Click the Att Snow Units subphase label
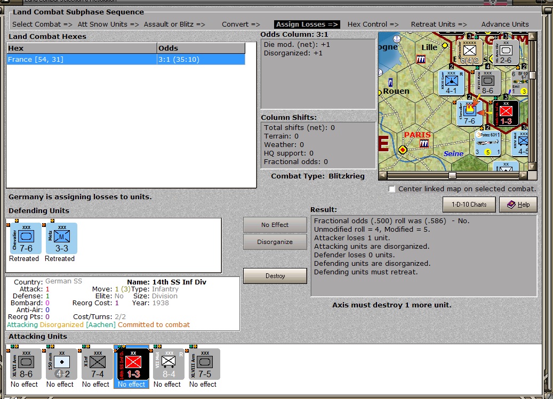 point(108,25)
